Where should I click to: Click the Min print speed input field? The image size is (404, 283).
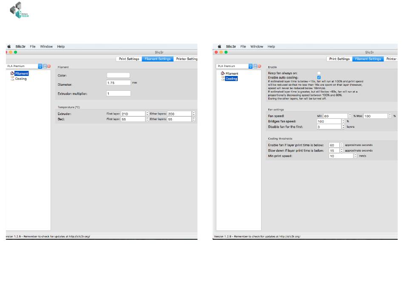[341, 156]
